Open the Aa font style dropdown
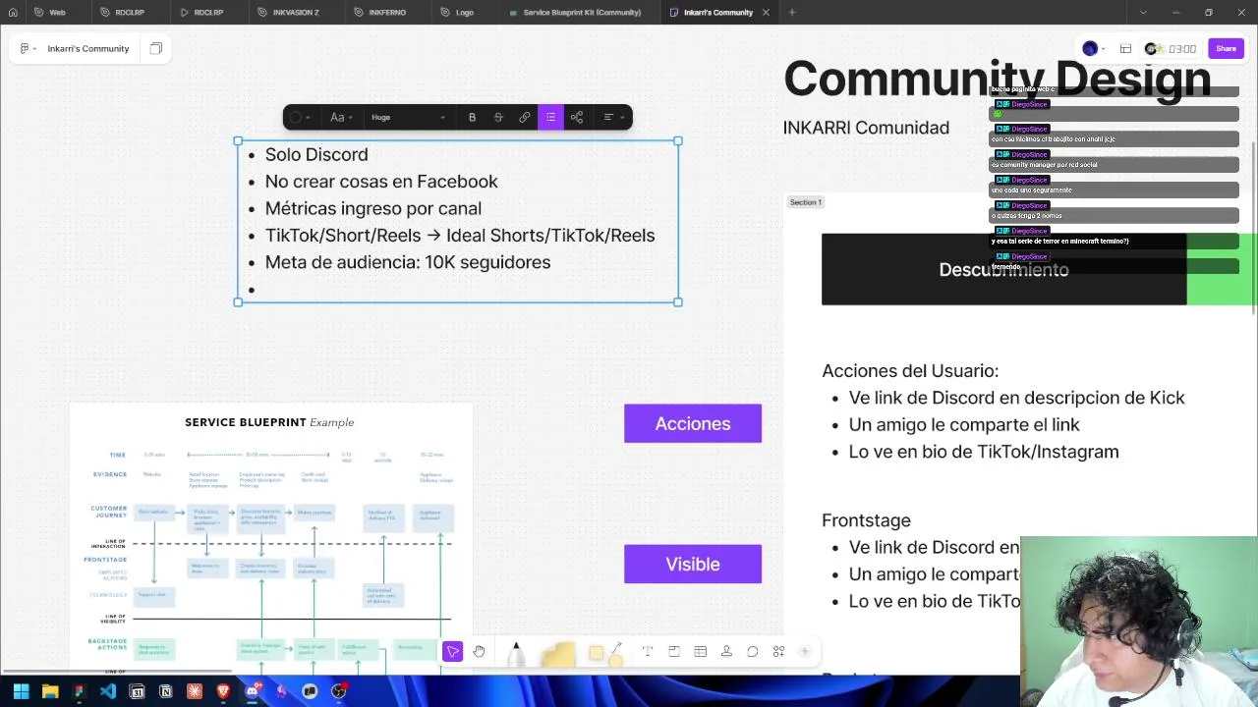The height and width of the screenshot is (707, 1258). (341, 117)
